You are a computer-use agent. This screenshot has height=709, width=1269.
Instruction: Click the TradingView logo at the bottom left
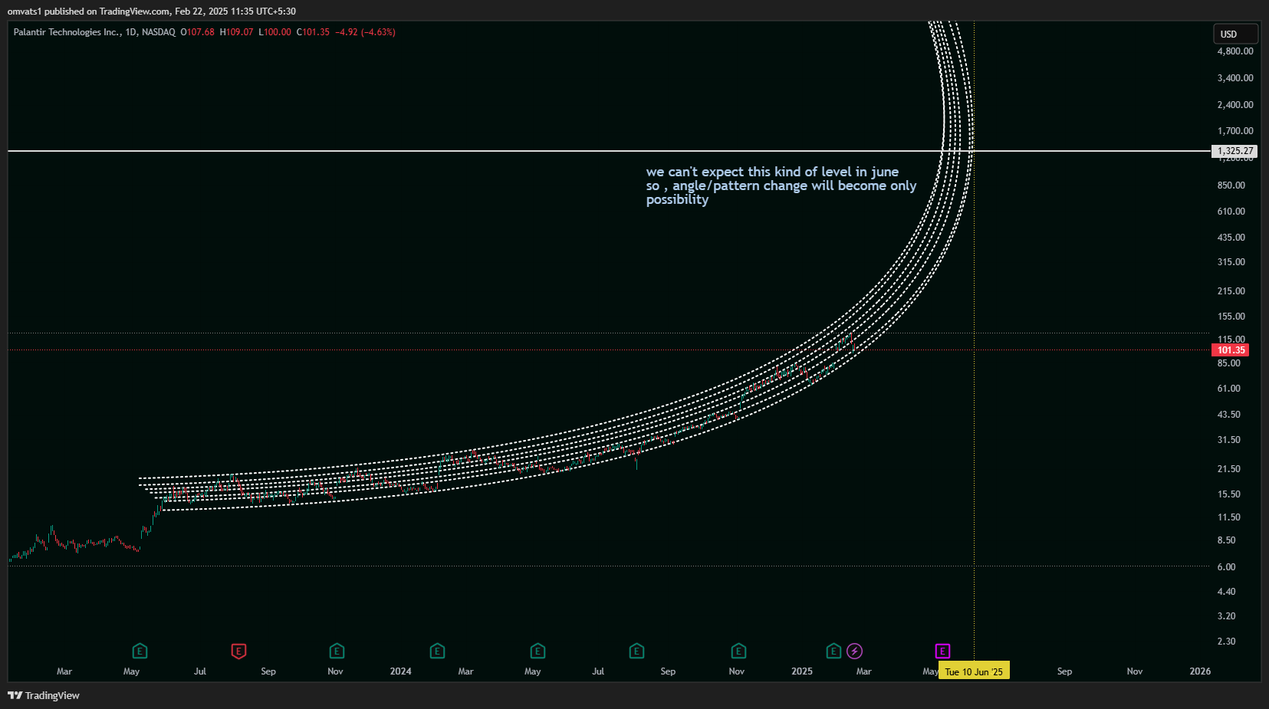tap(44, 695)
